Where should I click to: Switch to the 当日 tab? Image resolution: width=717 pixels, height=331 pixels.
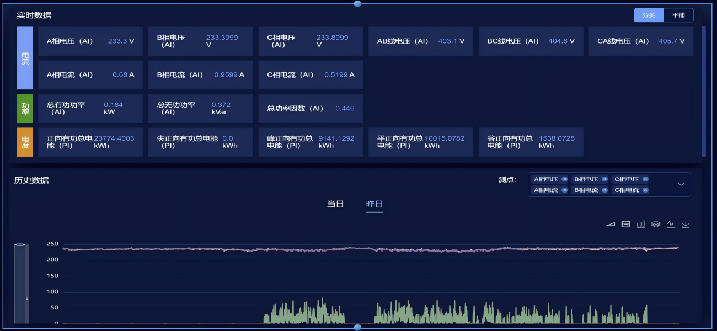coord(335,204)
